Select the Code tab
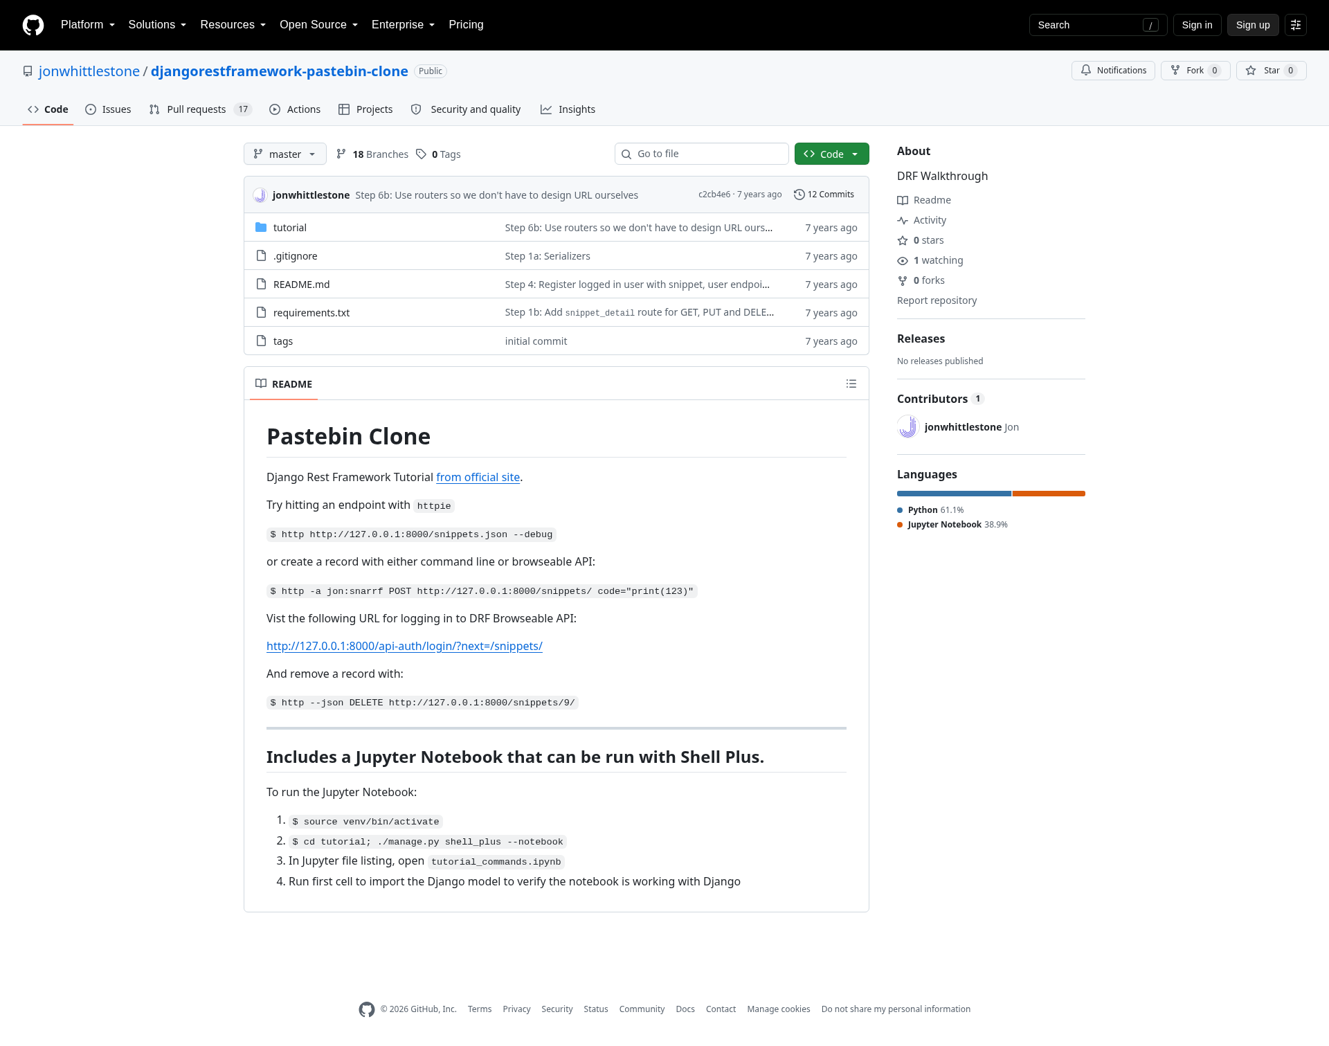This screenshot has width=1329, height=1046. (48, 109)
